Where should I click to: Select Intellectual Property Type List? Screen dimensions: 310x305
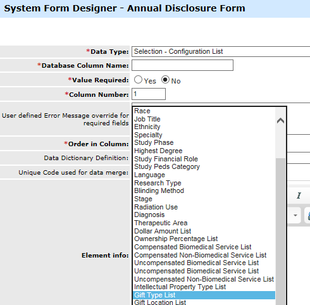click(204, 287)
